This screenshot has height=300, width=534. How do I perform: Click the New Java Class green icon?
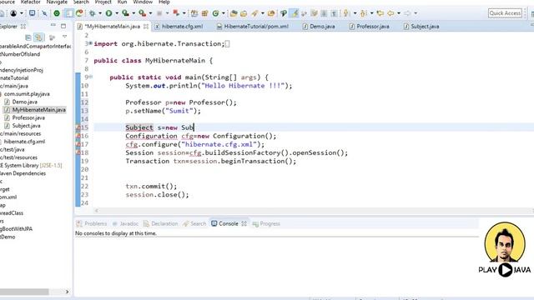tap(215, 13)
